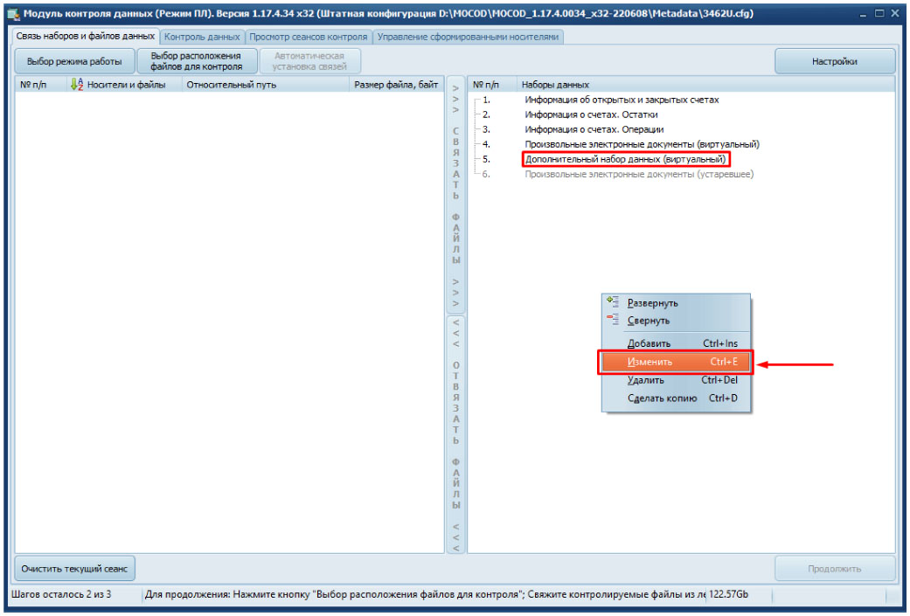Click the application icon in title bar
This screenshot has width=910, height=616.
click(x=13, y=14)
